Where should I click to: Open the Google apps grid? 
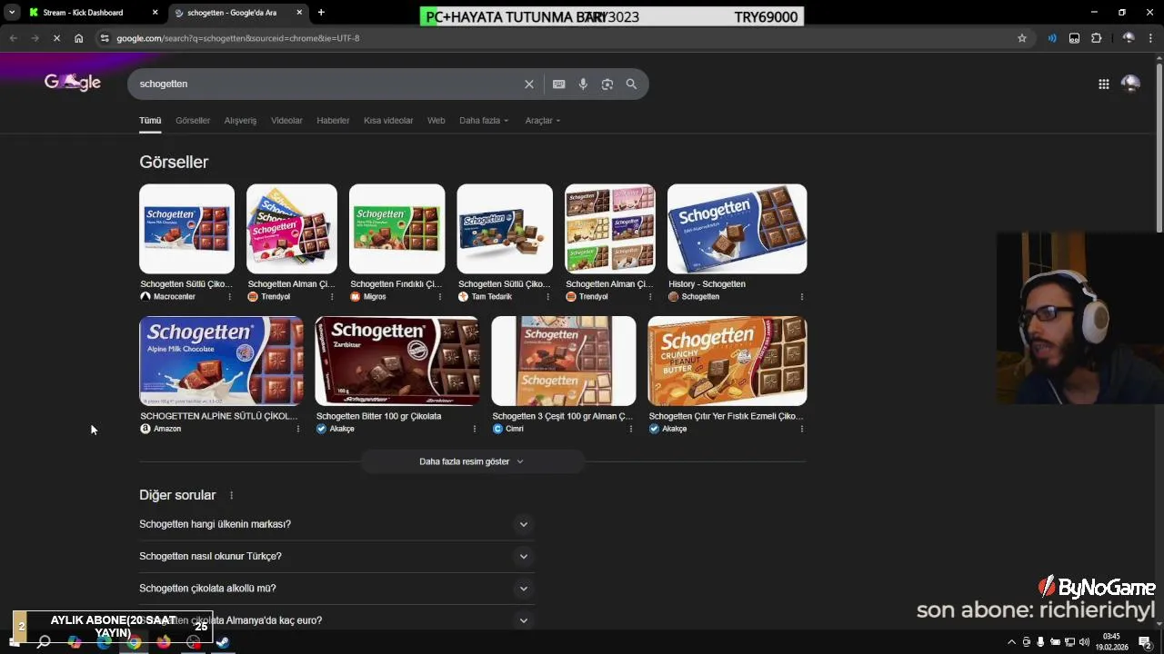coord(1103,84)
